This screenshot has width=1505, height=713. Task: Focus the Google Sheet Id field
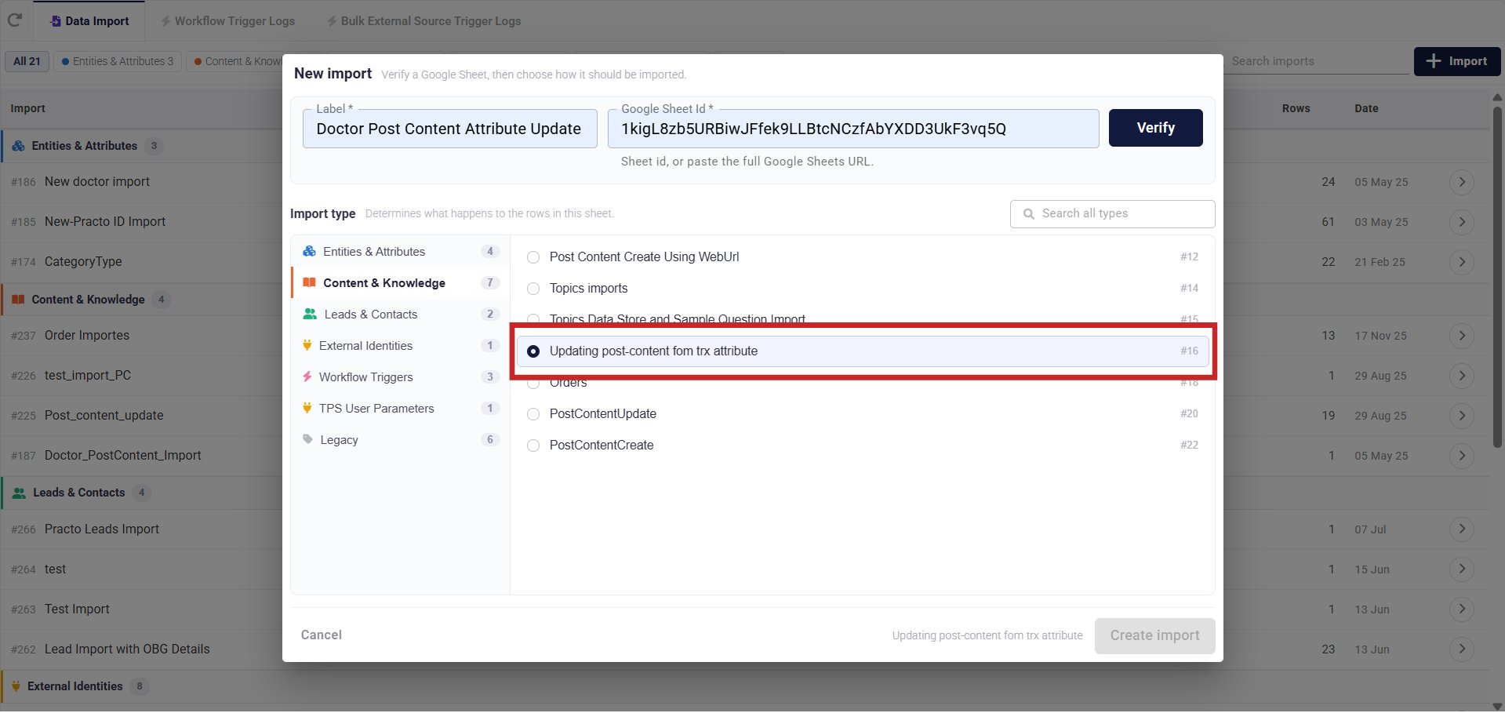coord(853,129)
